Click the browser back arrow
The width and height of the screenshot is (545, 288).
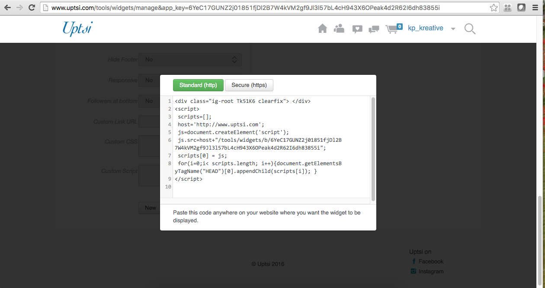click(x=7, y=7)
